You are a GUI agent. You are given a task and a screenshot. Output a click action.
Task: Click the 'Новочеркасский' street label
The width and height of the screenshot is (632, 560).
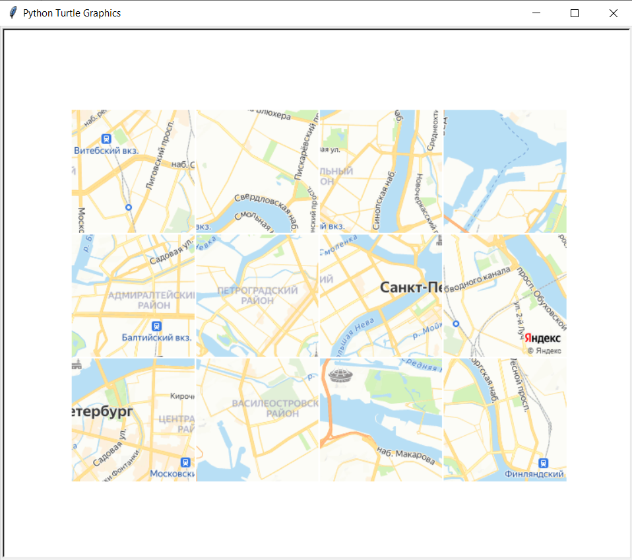pos(426,203)
